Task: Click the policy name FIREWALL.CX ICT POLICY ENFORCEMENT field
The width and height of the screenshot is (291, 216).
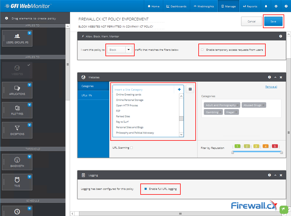Action: [x=121, y=19]
